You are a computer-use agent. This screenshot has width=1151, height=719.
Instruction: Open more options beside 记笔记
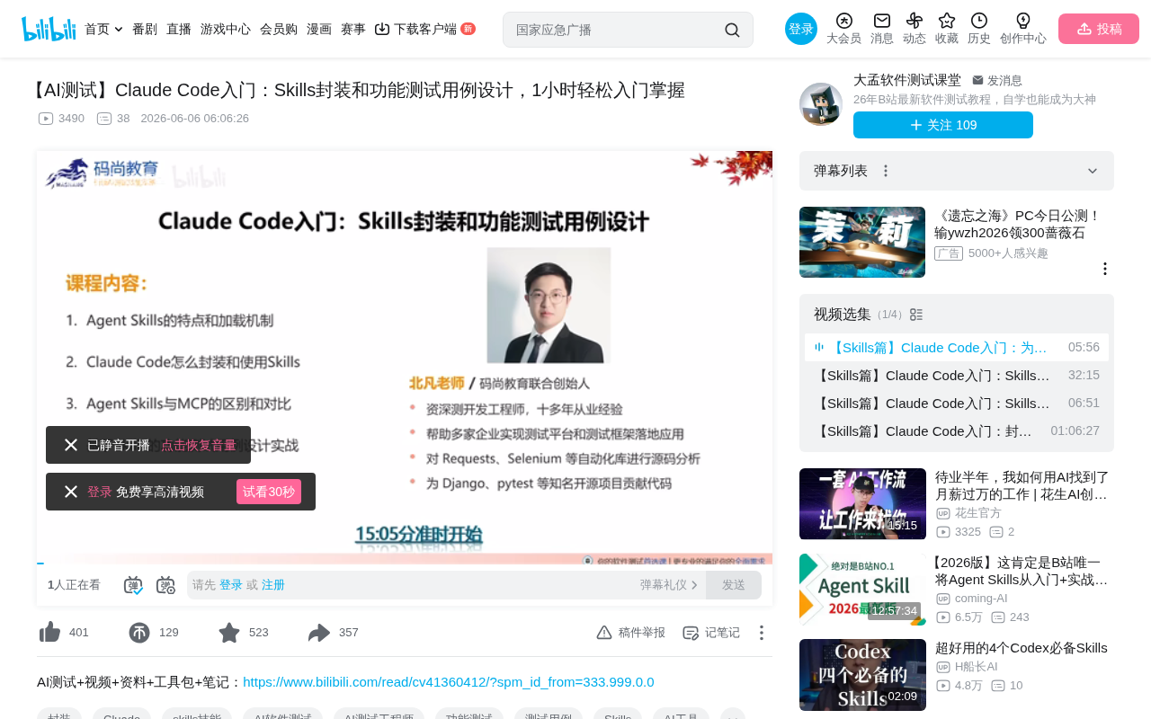[761, 633]
